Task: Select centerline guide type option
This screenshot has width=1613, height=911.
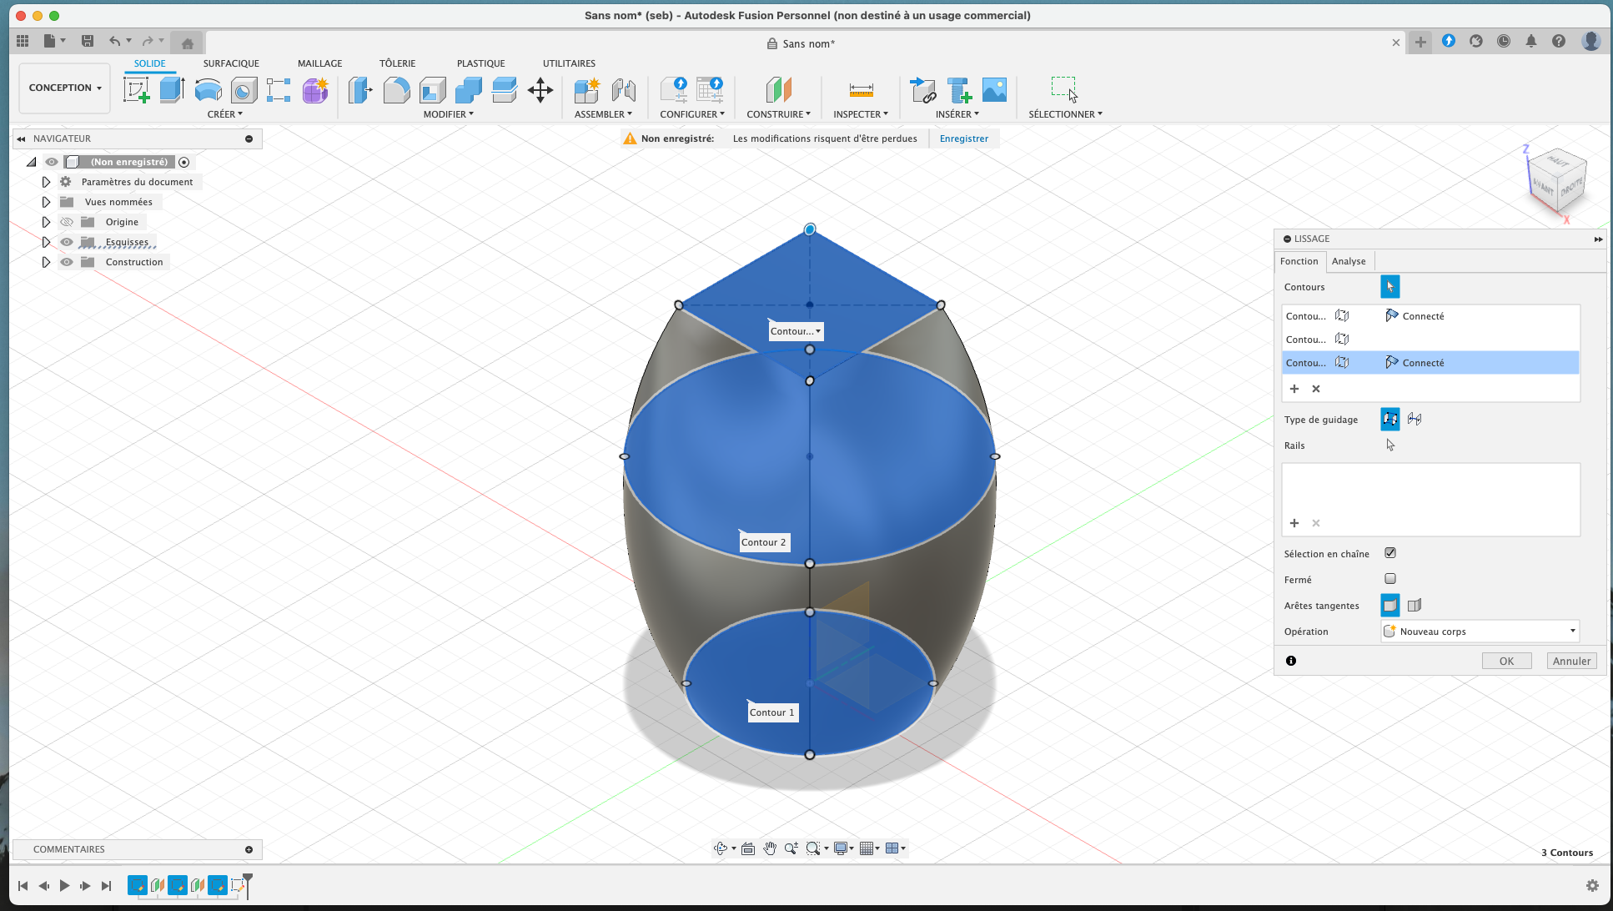Action: tap(1415, 419)
